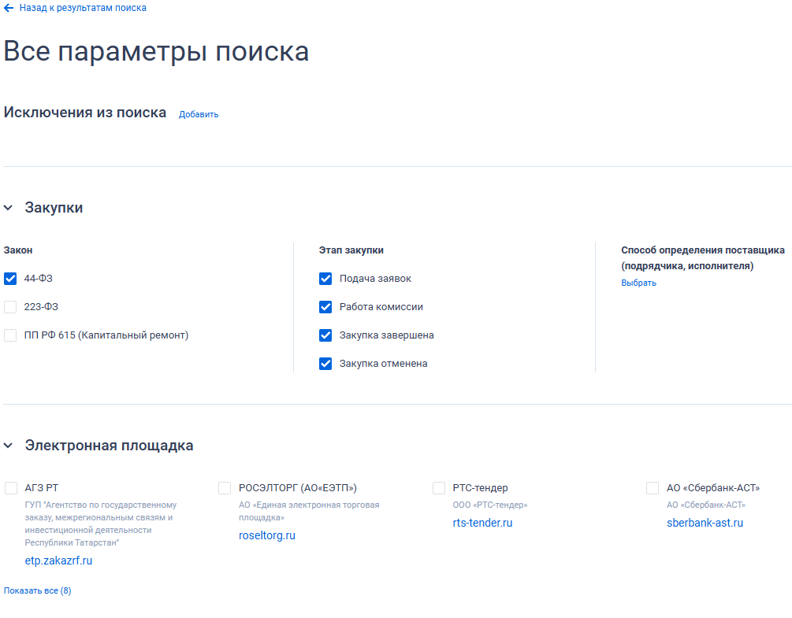Click 'Выбрать' under Способ определения поставщика
Viewport: 792px width, 618px height.
tap(638, 283)
